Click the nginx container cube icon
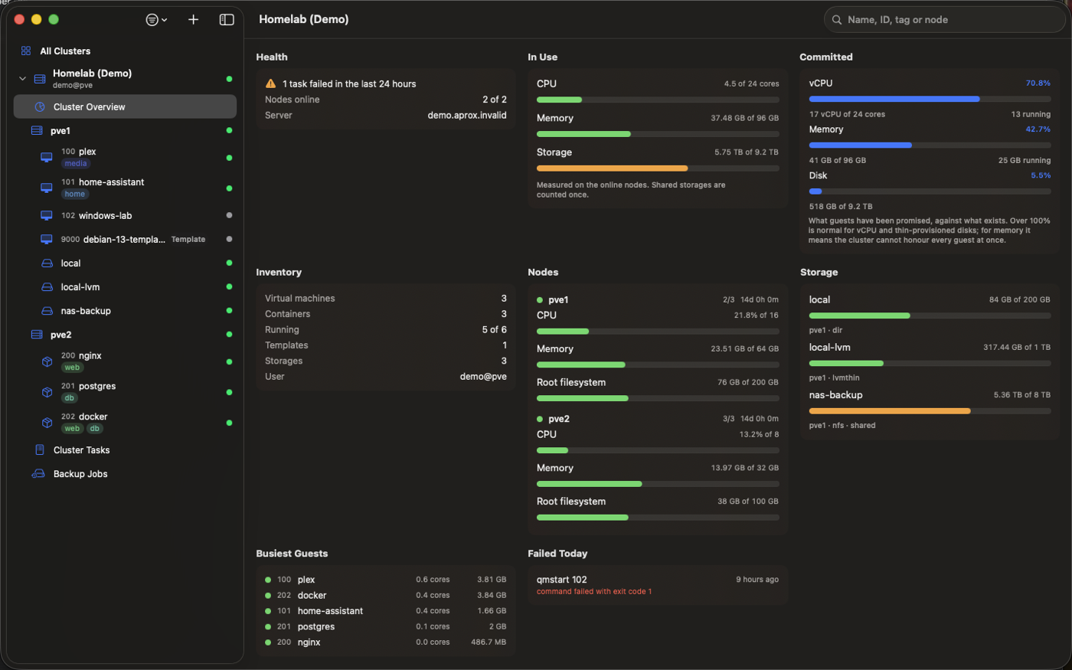 click(x=47, y=361)
